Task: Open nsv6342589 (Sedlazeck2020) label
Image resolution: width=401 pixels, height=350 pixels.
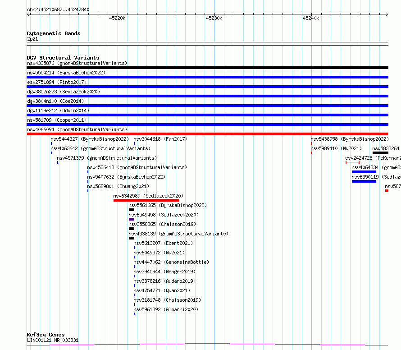Action: (148, 196)
